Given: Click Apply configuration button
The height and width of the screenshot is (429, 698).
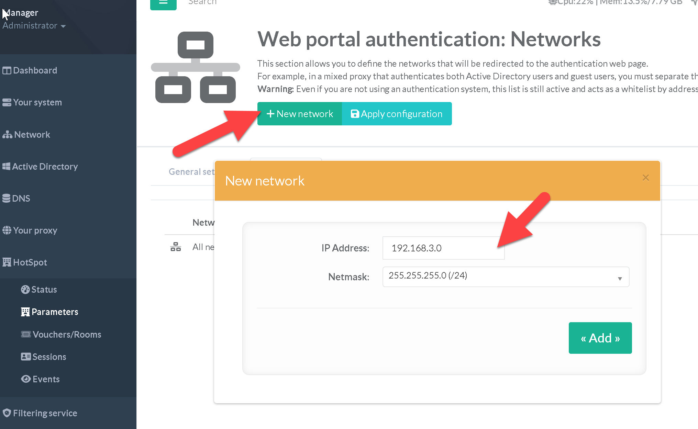Looking at the screenshot, I should click(397, 114).
